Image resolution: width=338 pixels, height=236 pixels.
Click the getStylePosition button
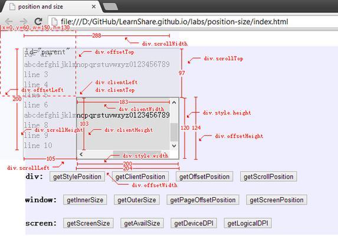tap(77, 177)
